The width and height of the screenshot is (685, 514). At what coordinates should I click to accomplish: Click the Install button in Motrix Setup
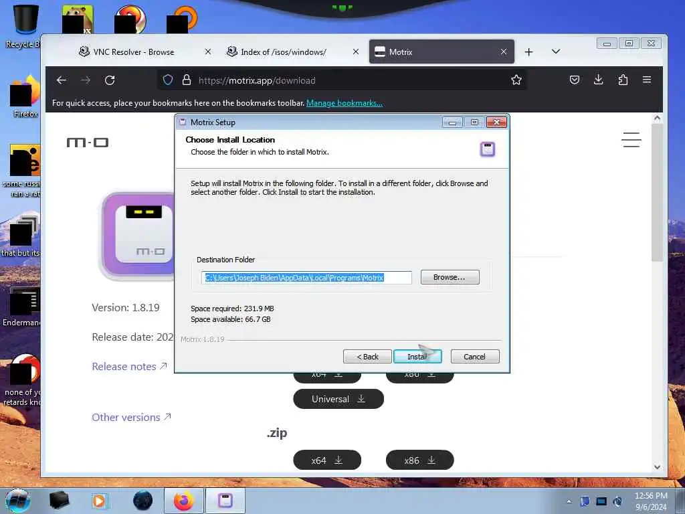417,357
